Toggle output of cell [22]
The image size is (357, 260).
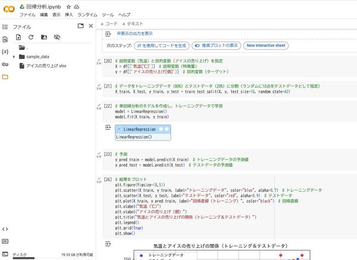108,127
